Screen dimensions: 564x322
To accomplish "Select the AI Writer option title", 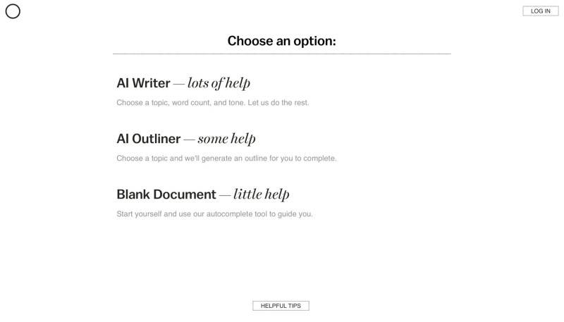I will pos(143,83).
